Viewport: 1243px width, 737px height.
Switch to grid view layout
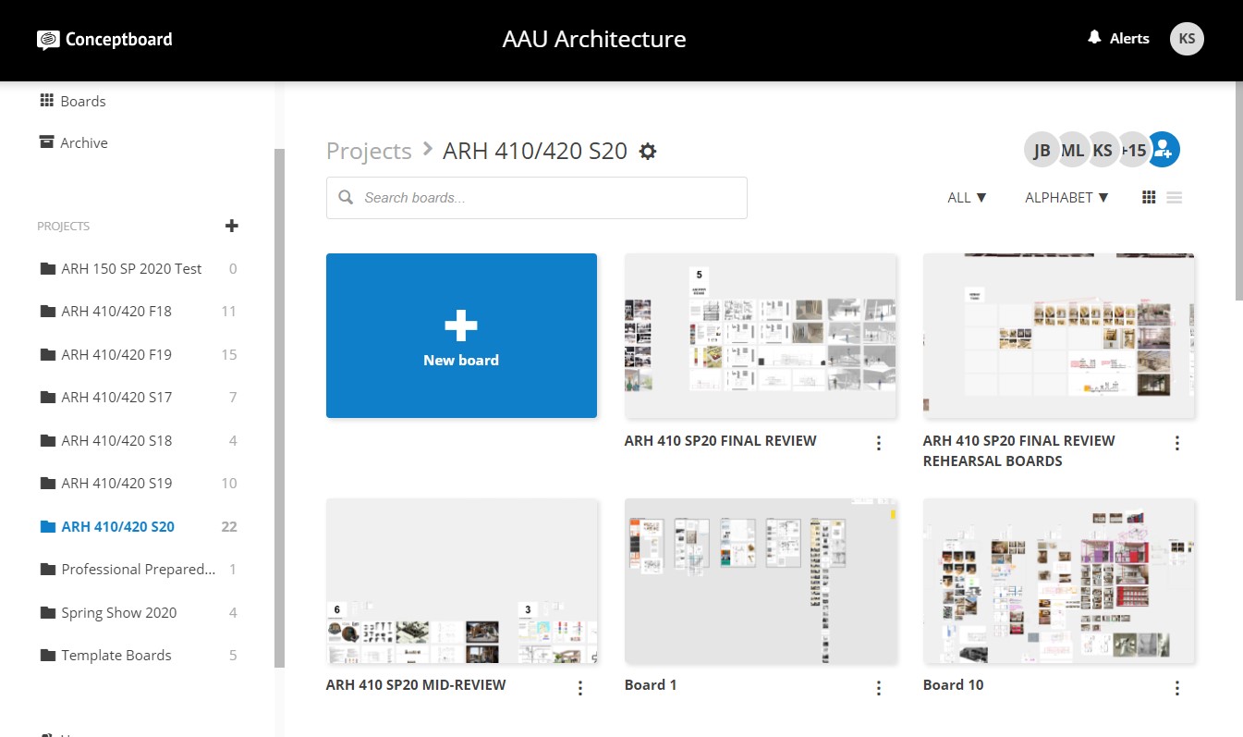pos(1149,197)
